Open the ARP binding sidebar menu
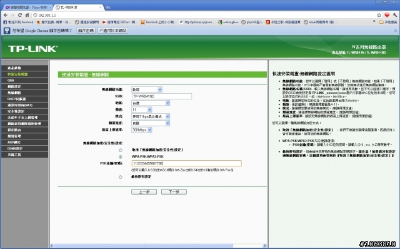 pos(24,142)
